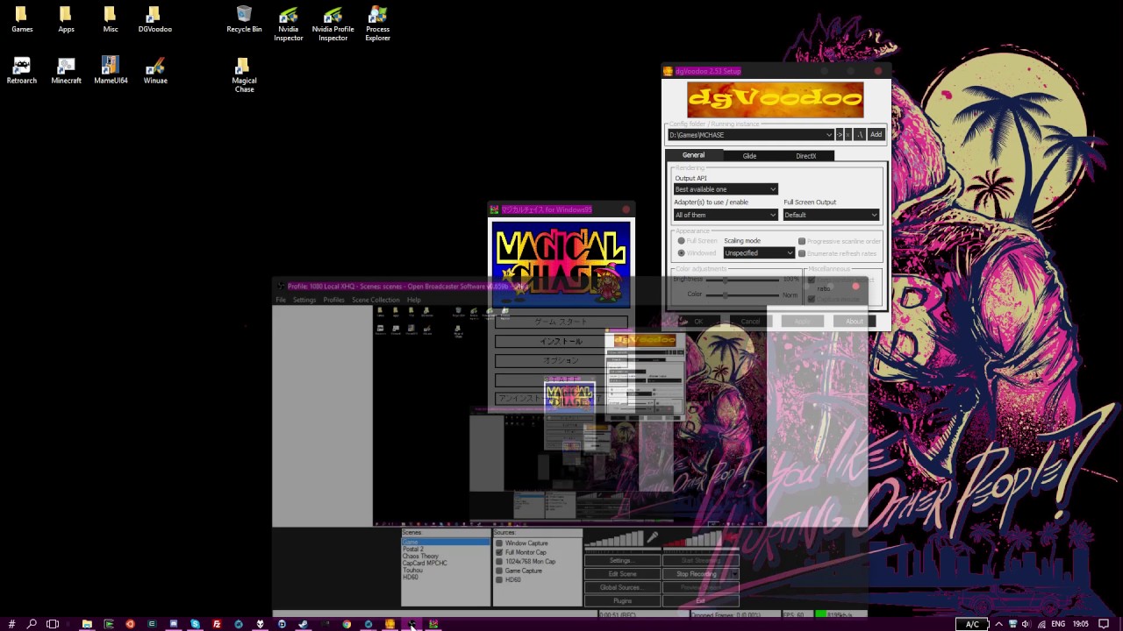The width and height of the screenshot is (1123, 631).
Task: Select the Retroarch desktop icon
Action: [x=22, y=71]
